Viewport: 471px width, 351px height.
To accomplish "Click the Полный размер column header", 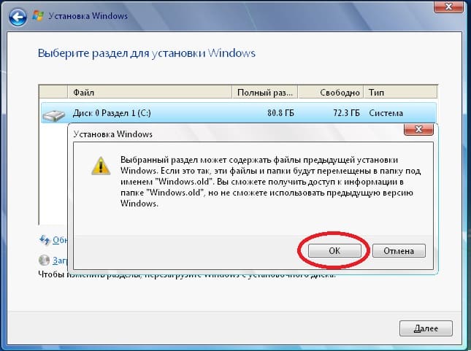I will 264,93.
